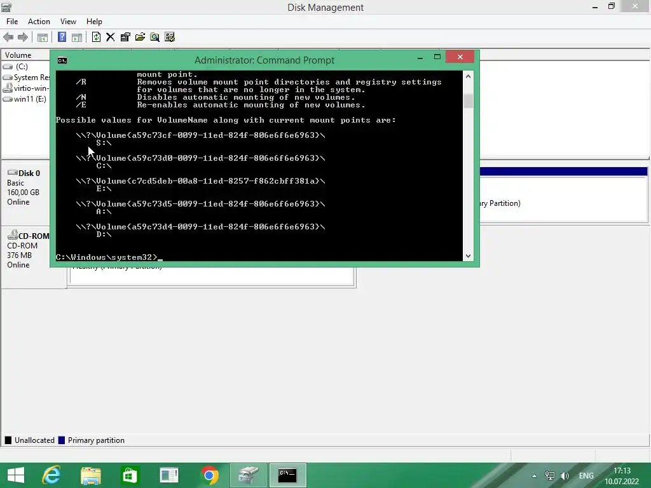This screenshot has height=488, width=651.
Task: Click the Back arrow in Disk Management toolbar
Action: (x=8, y=37)
